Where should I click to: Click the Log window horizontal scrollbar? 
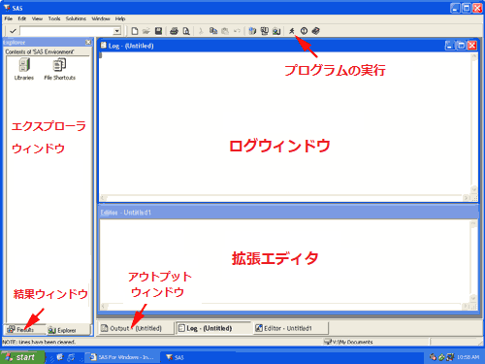point(284,198)
